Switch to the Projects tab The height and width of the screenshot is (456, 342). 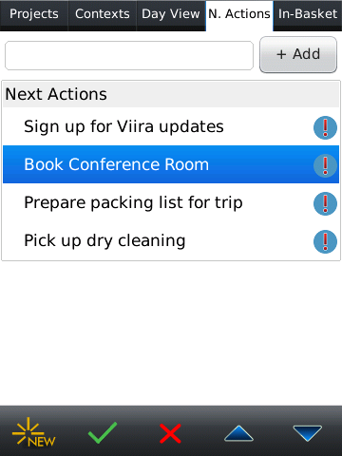[x=34, y=14]
